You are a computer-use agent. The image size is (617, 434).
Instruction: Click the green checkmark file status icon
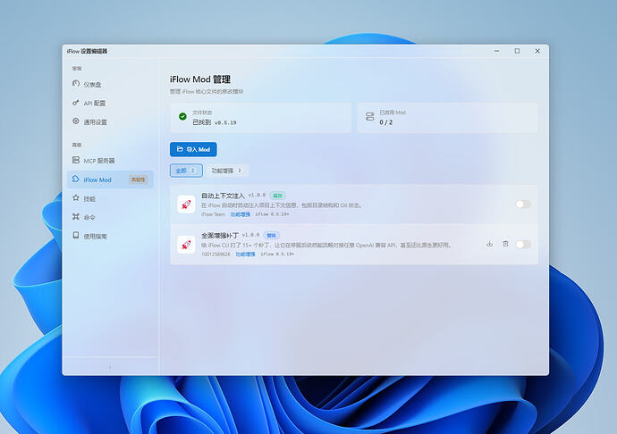(x=182, y=116)
